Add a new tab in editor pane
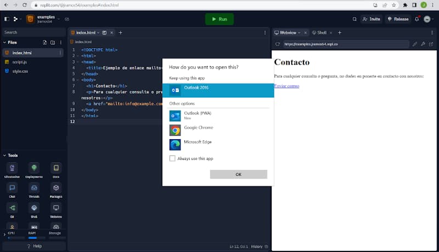The height and width of the screenshot is (252, 439). (x=120, y=33)
